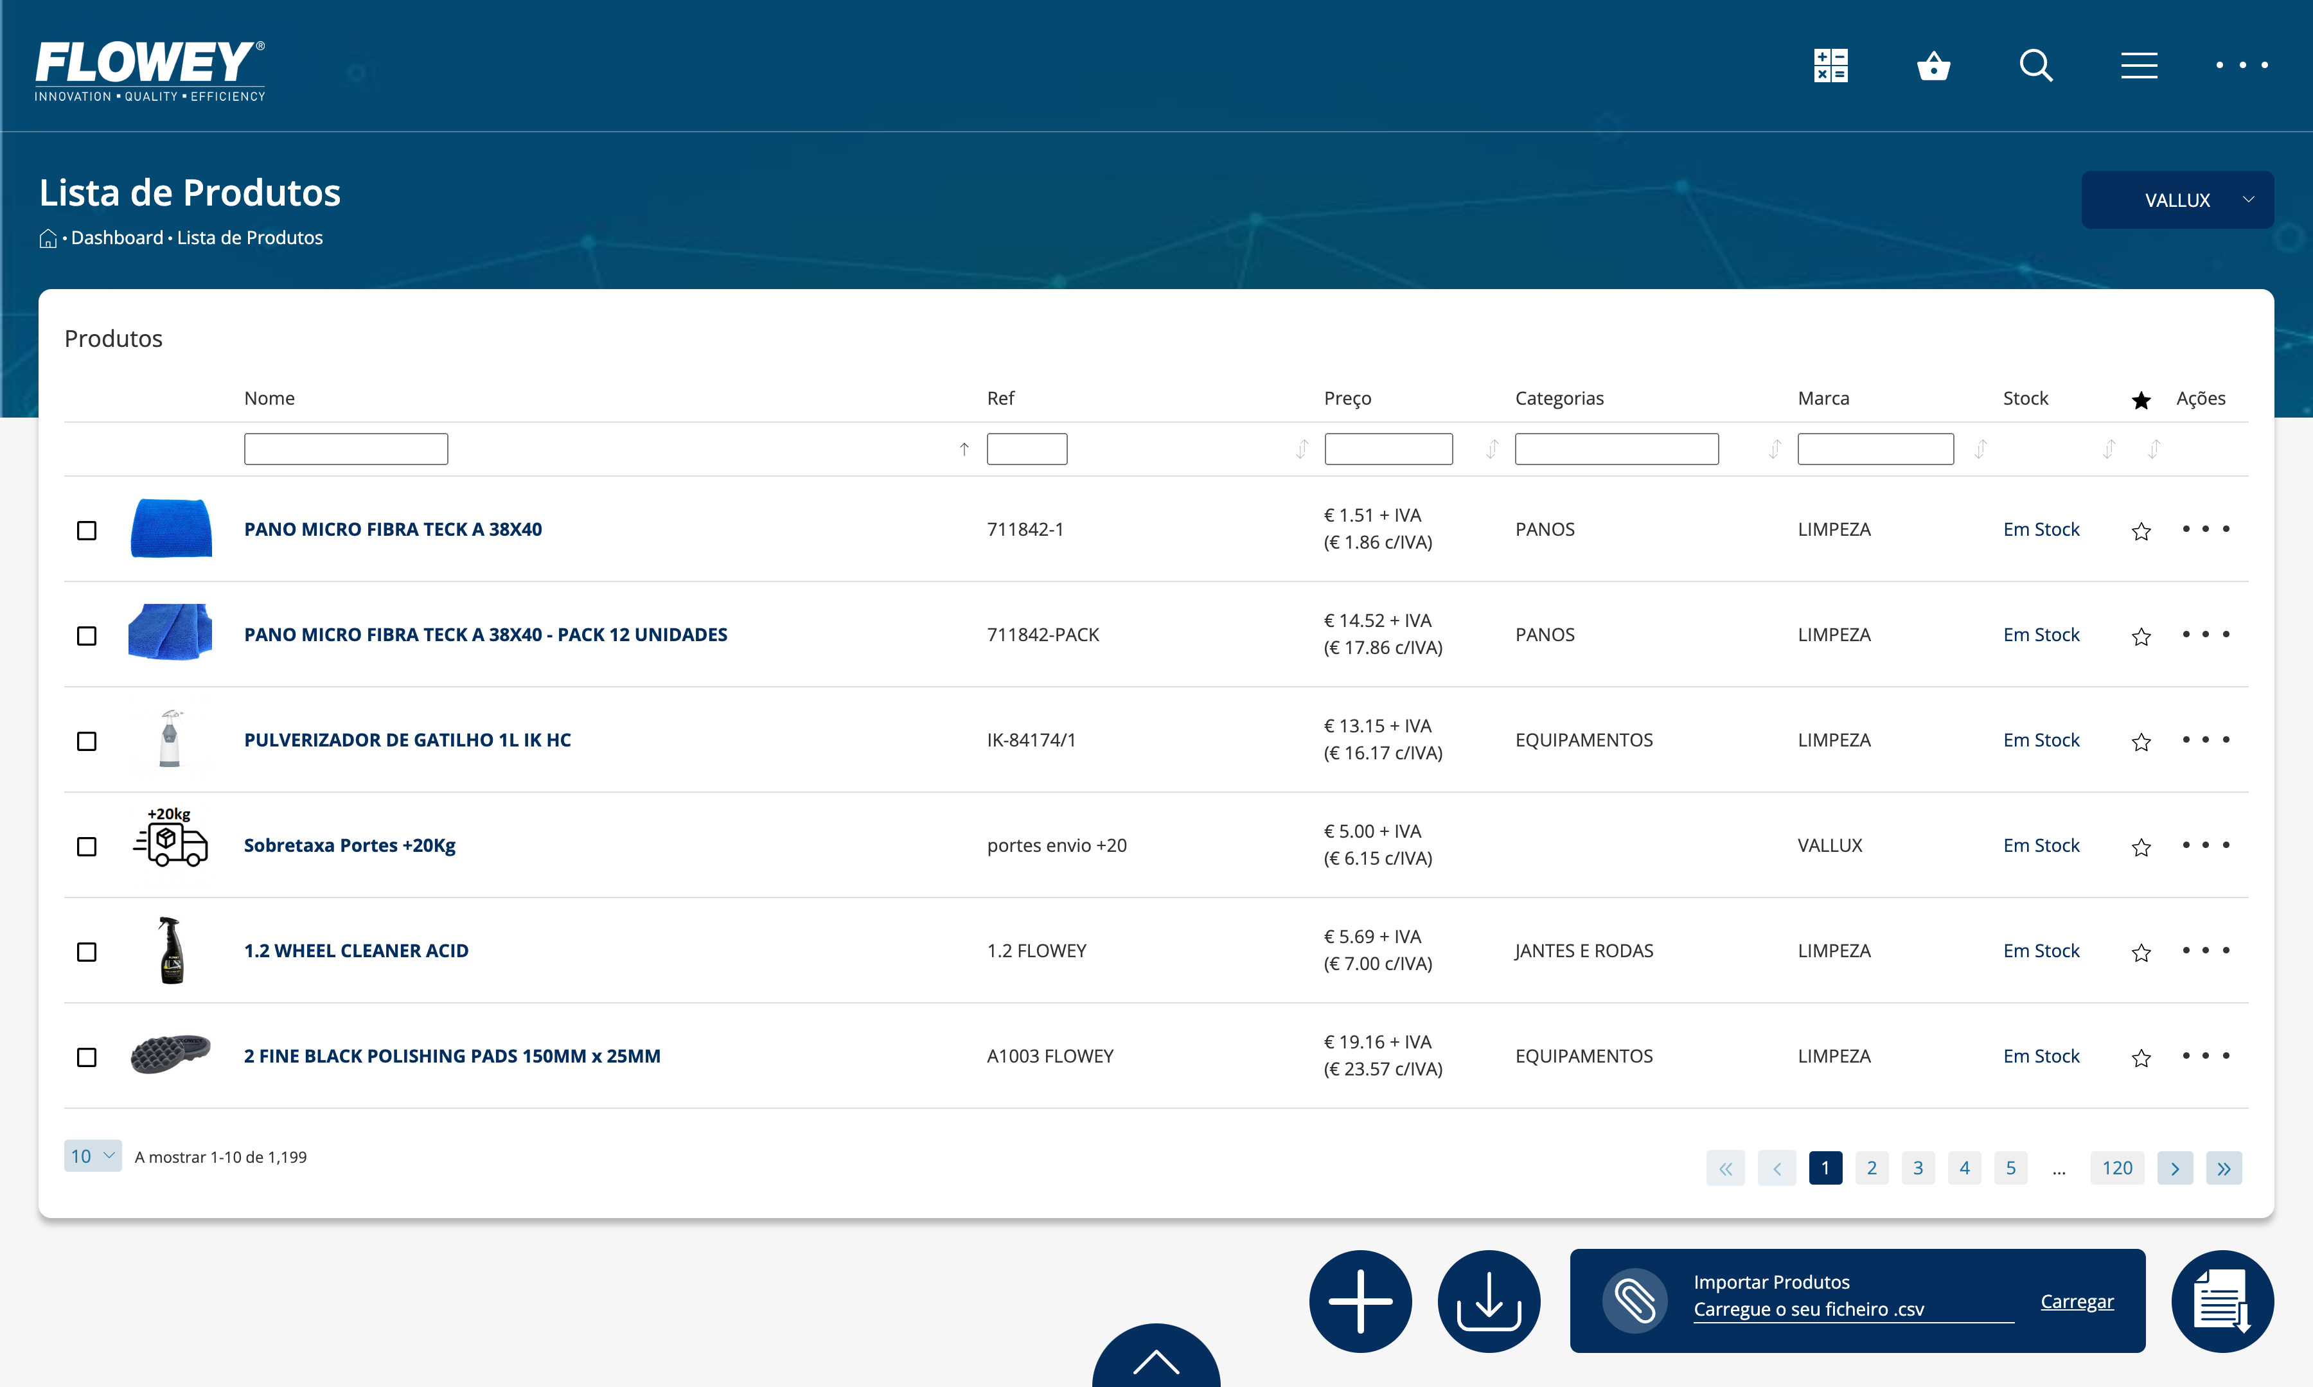This screenshot has width=2313, height=1387.
Task: Favorite the 1.2 Wheel Cleaner Acid star
Action: coord(2141,952)
